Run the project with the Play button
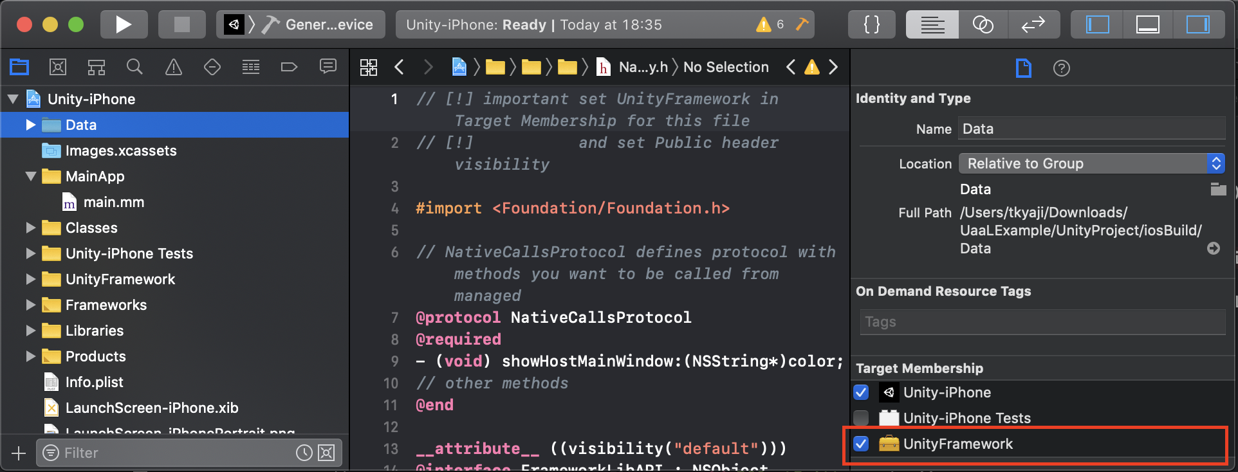Viewport: 1238px width, 472px height. [124, 24]
